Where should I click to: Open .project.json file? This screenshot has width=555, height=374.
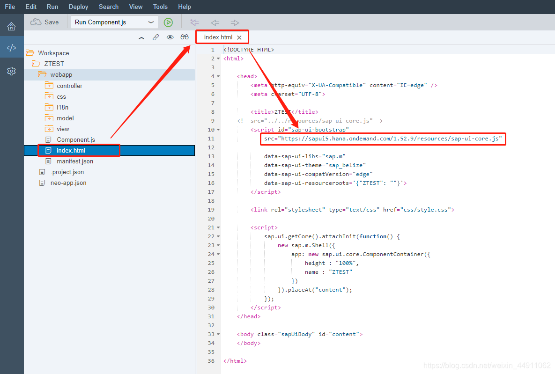click(x=67, y=172)
